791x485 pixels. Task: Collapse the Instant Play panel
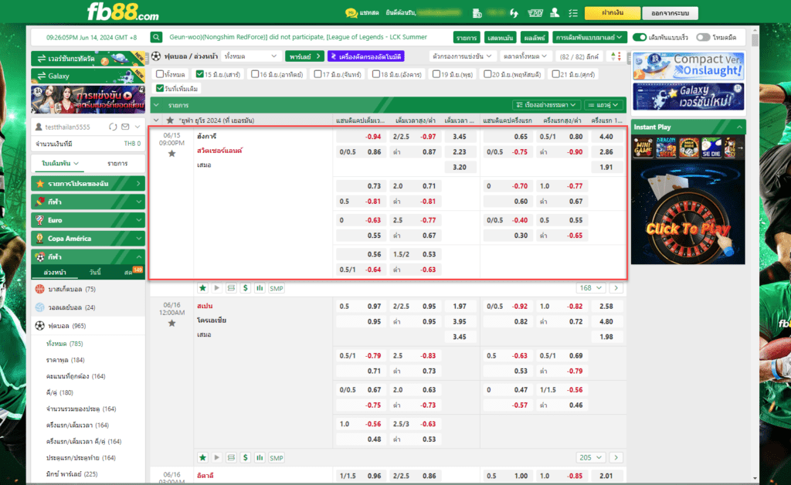(739, 127)
